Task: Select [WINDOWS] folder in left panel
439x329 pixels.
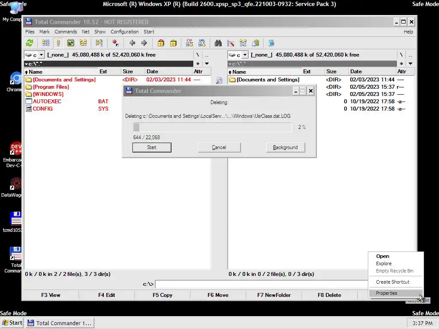Action: tap(48, 94)
